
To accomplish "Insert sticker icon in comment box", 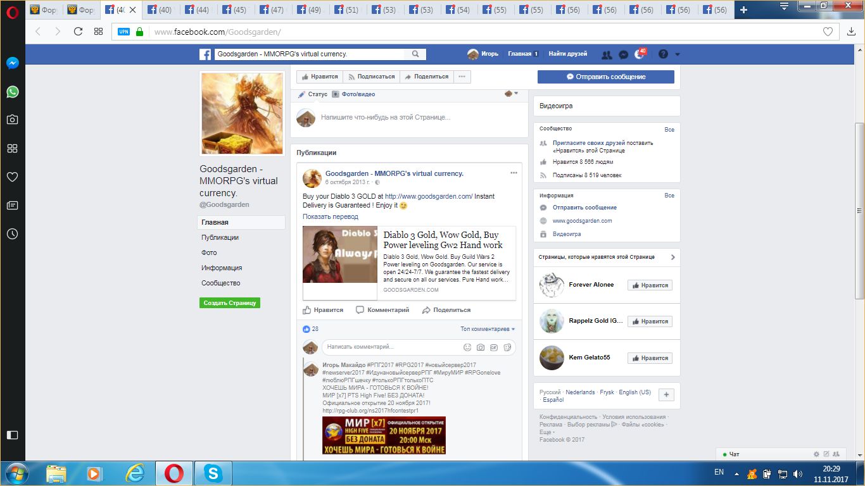I will (507, 347).
